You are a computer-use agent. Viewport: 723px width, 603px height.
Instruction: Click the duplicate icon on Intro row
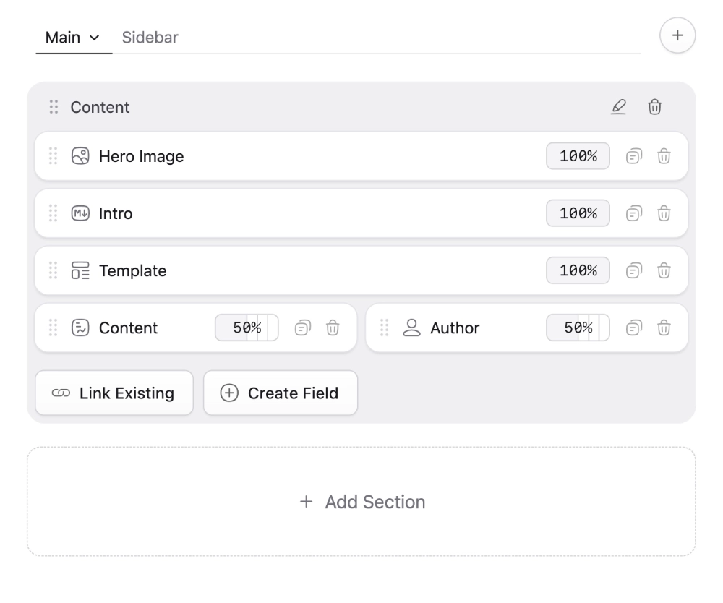[x=633, y=213]
